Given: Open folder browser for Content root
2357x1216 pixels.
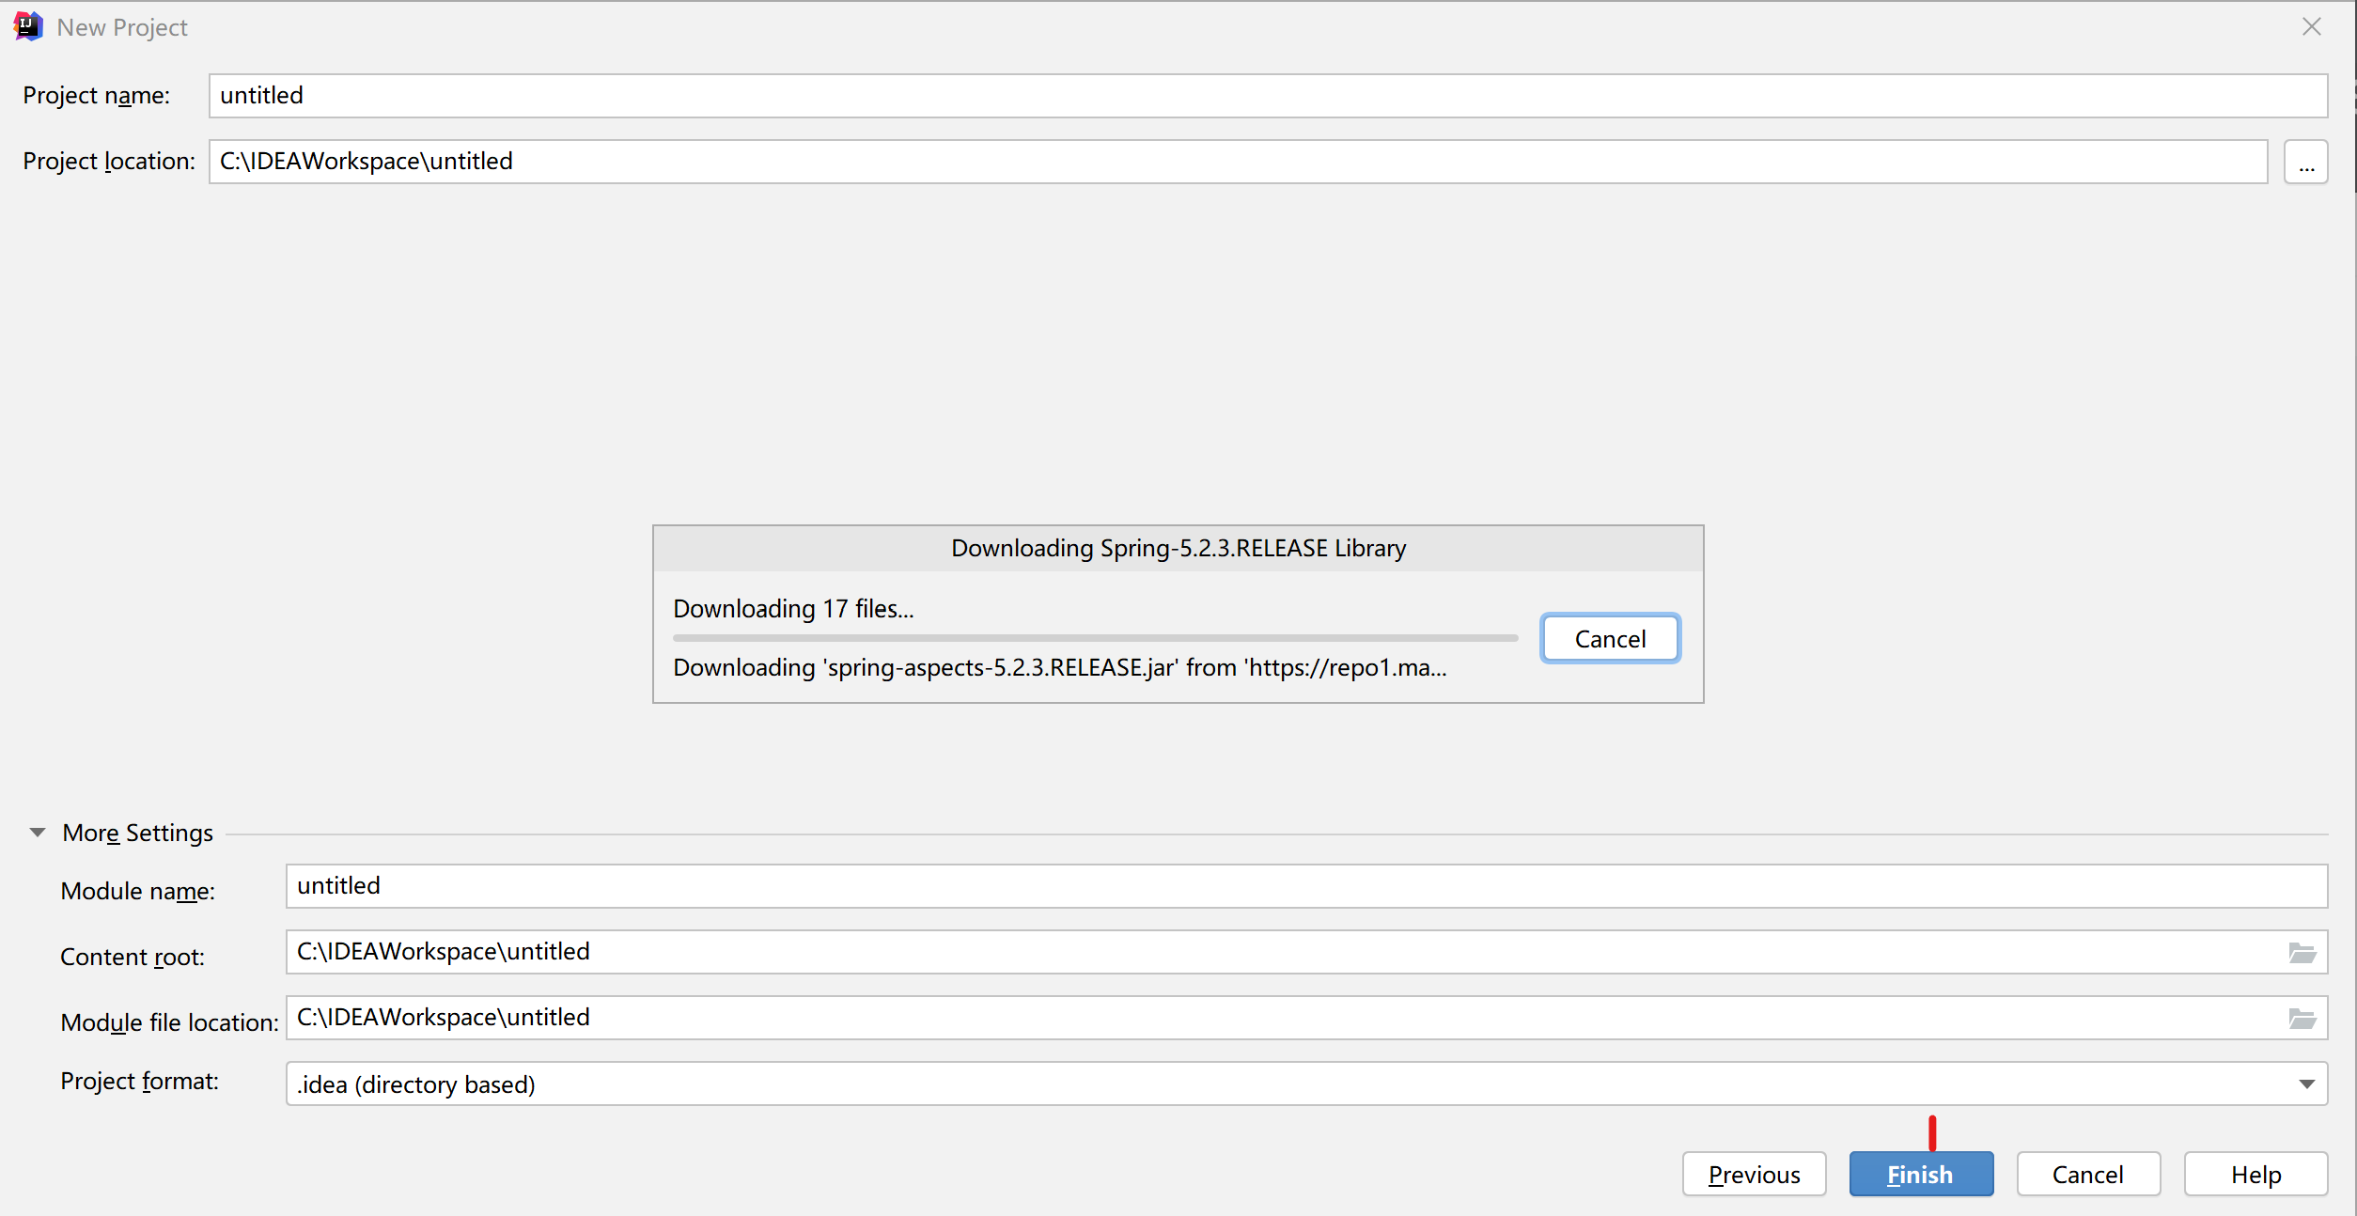Looking at the screenshot, I should [2302, 953].
